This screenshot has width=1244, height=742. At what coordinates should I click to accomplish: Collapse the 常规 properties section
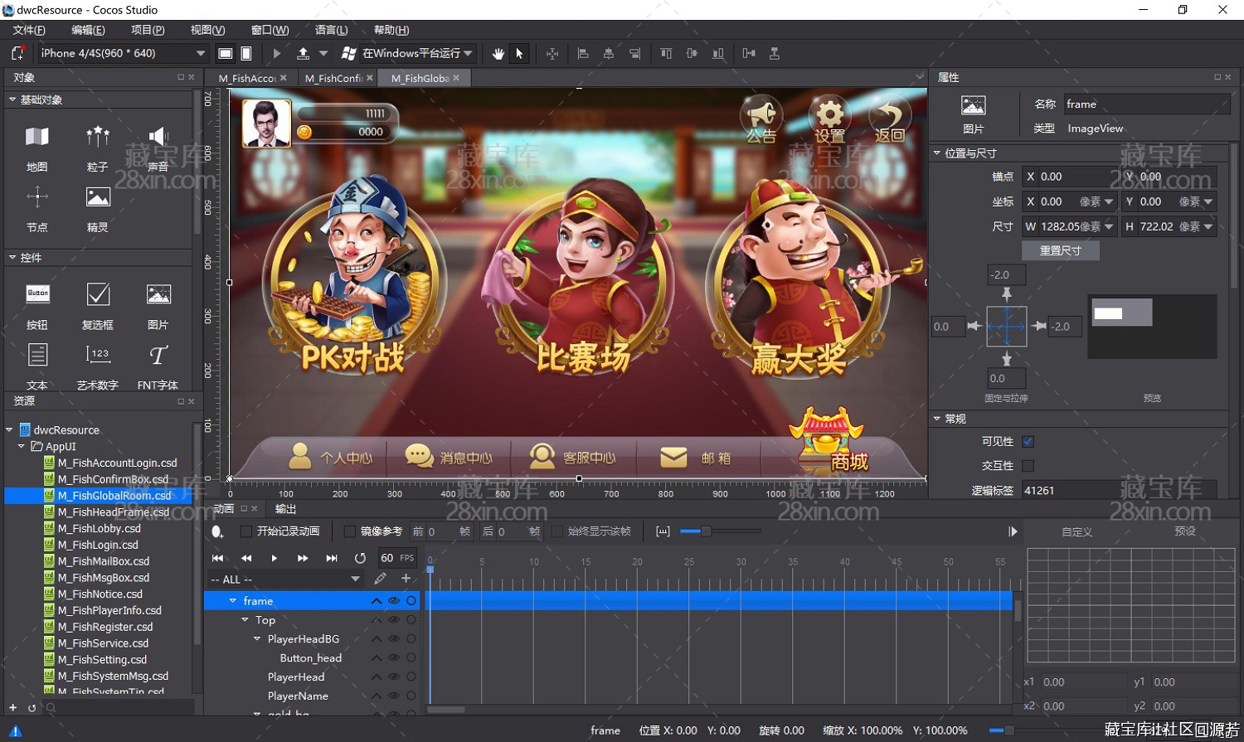(x=937, y=419)
